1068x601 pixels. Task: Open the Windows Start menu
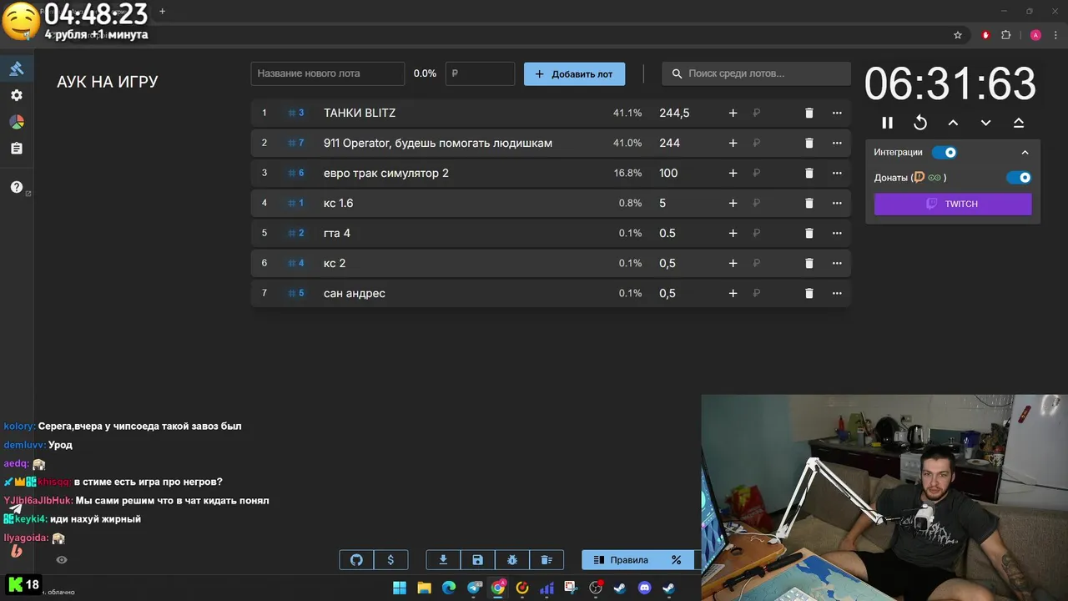tap(400, 588)
